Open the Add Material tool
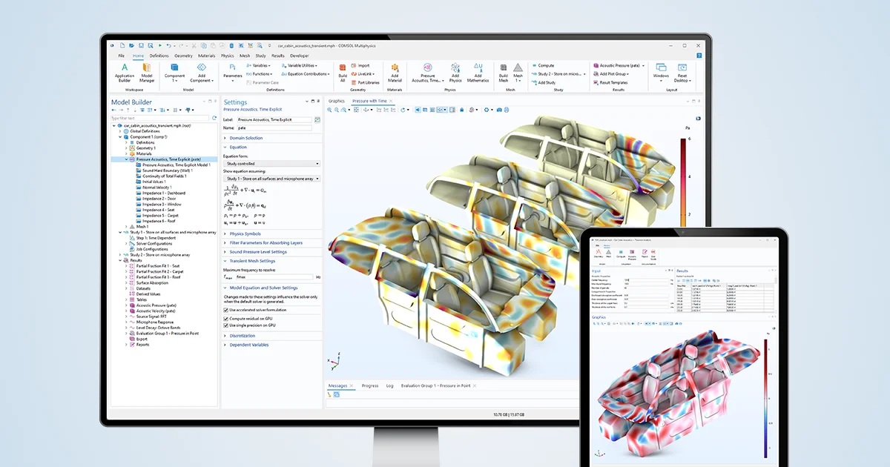The width and height of the screenshot is (890, 467). pyautogui.click(x=395, y=67)
